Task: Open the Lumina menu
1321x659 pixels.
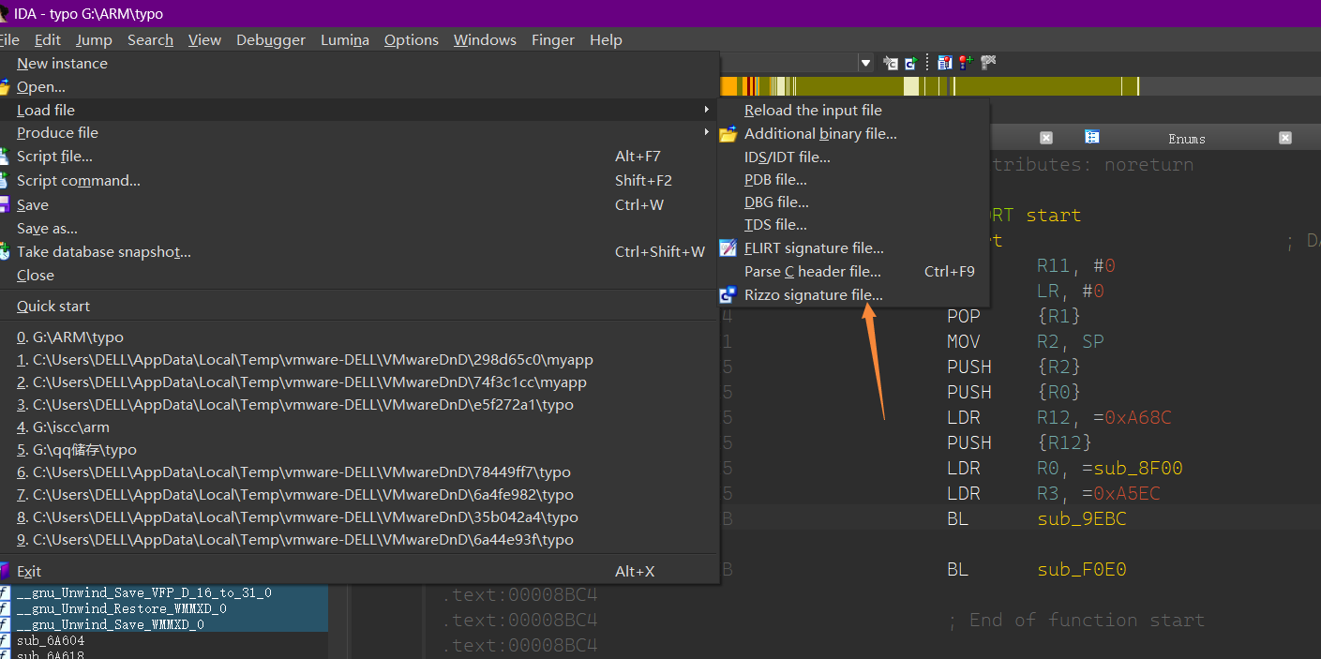Action: pos(344,40)
